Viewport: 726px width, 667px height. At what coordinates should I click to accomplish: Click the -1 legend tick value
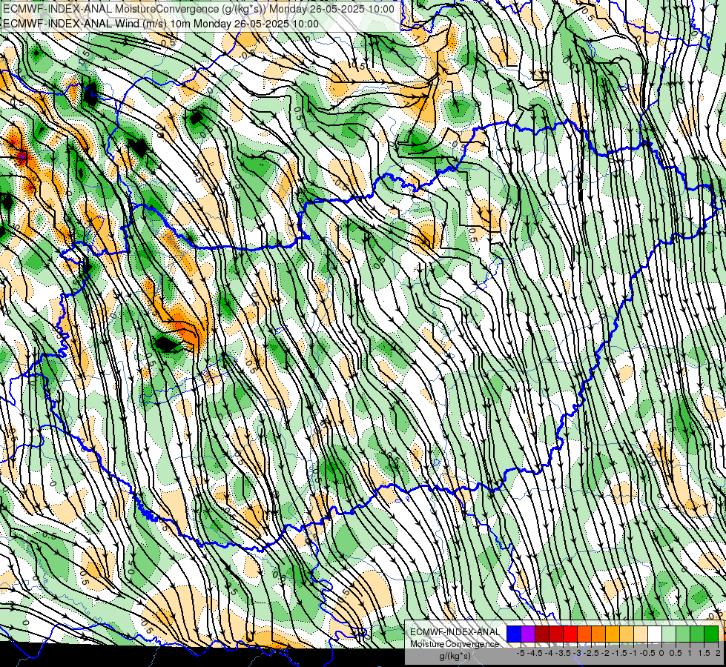click(x=633, y=653)
